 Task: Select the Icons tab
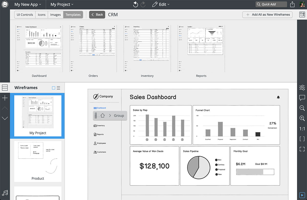(x=42, y=15)
